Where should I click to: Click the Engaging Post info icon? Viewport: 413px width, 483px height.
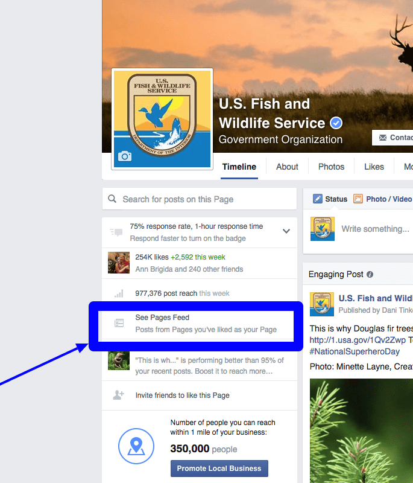[370, 275]
